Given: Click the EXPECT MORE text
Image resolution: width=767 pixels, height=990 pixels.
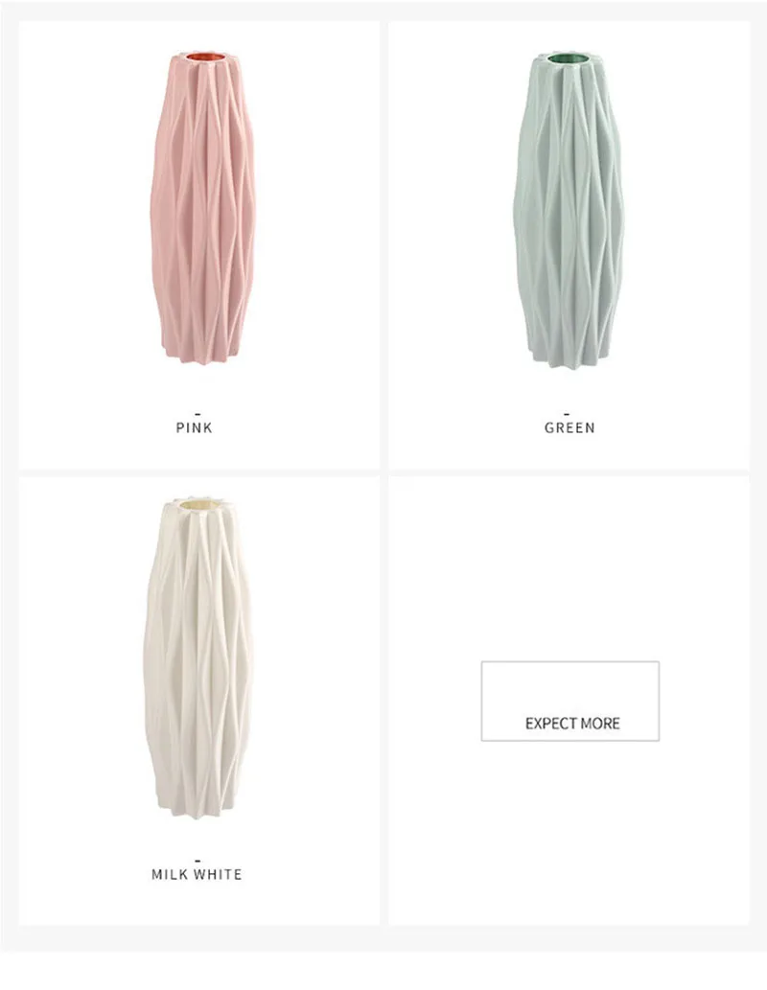Looking at the screenshot, I should click(x=572, y=724).
